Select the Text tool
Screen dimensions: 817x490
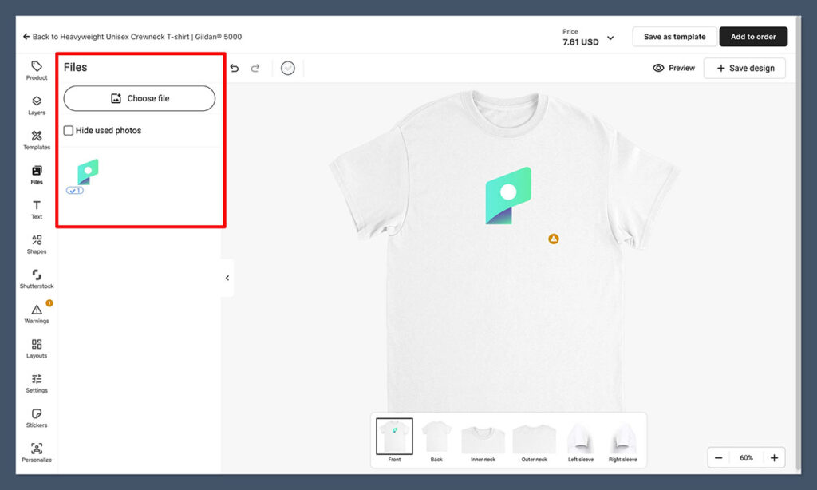[37, 209]
